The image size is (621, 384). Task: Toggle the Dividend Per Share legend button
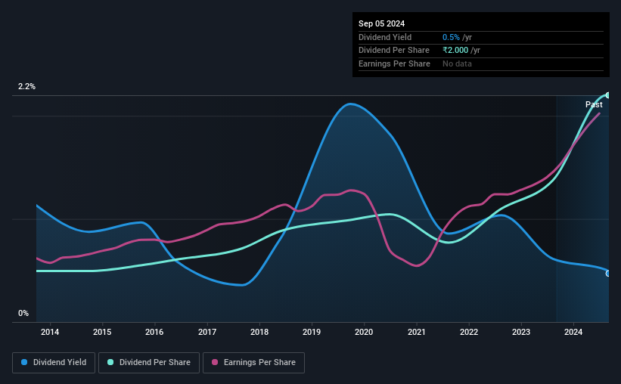coord(149,363)
